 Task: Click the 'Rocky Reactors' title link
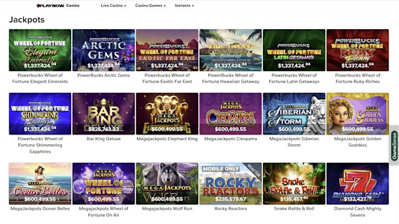[x=231, y=208]
